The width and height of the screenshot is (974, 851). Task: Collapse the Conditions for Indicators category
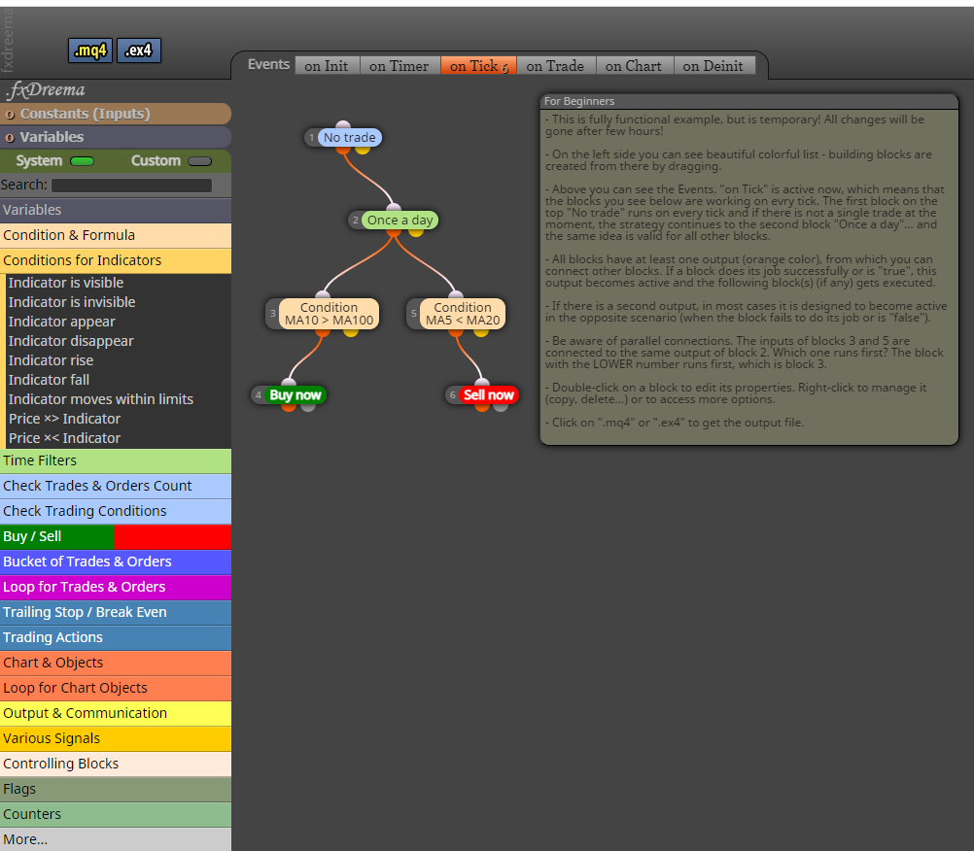click(116, 260)
